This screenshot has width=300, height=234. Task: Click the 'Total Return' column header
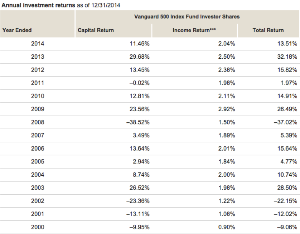268,30
